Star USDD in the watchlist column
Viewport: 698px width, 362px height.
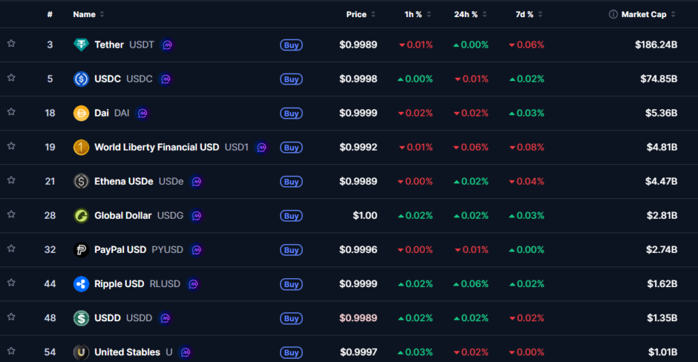tap(11, 317)
